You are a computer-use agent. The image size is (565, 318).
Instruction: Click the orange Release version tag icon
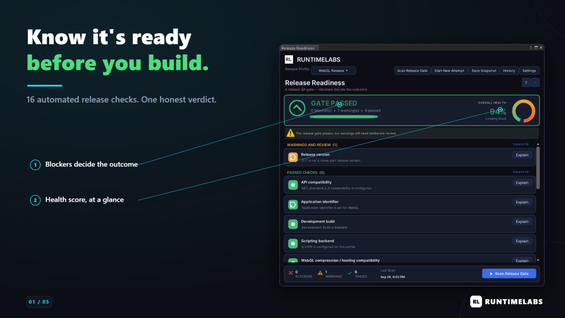(293, 157)
